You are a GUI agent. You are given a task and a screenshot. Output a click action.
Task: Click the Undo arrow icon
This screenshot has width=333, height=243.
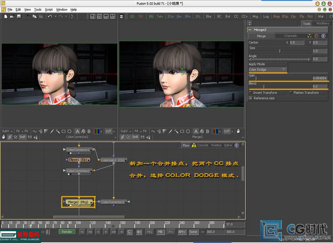tap(50, 17)
